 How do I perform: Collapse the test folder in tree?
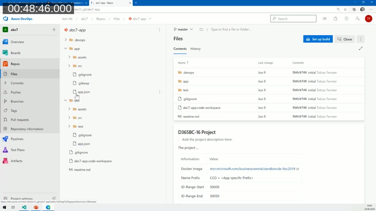click(x=65, y=100)
